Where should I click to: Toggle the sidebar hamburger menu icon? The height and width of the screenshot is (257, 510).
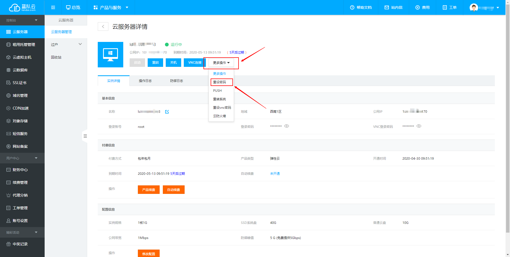pyautogui.click(x=53, y=7)
